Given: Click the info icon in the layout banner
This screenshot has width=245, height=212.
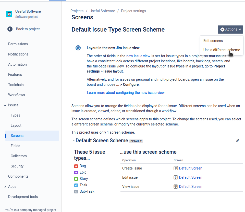Looking at the screenshot, I should pyautogui.click(x=78, y=48).
